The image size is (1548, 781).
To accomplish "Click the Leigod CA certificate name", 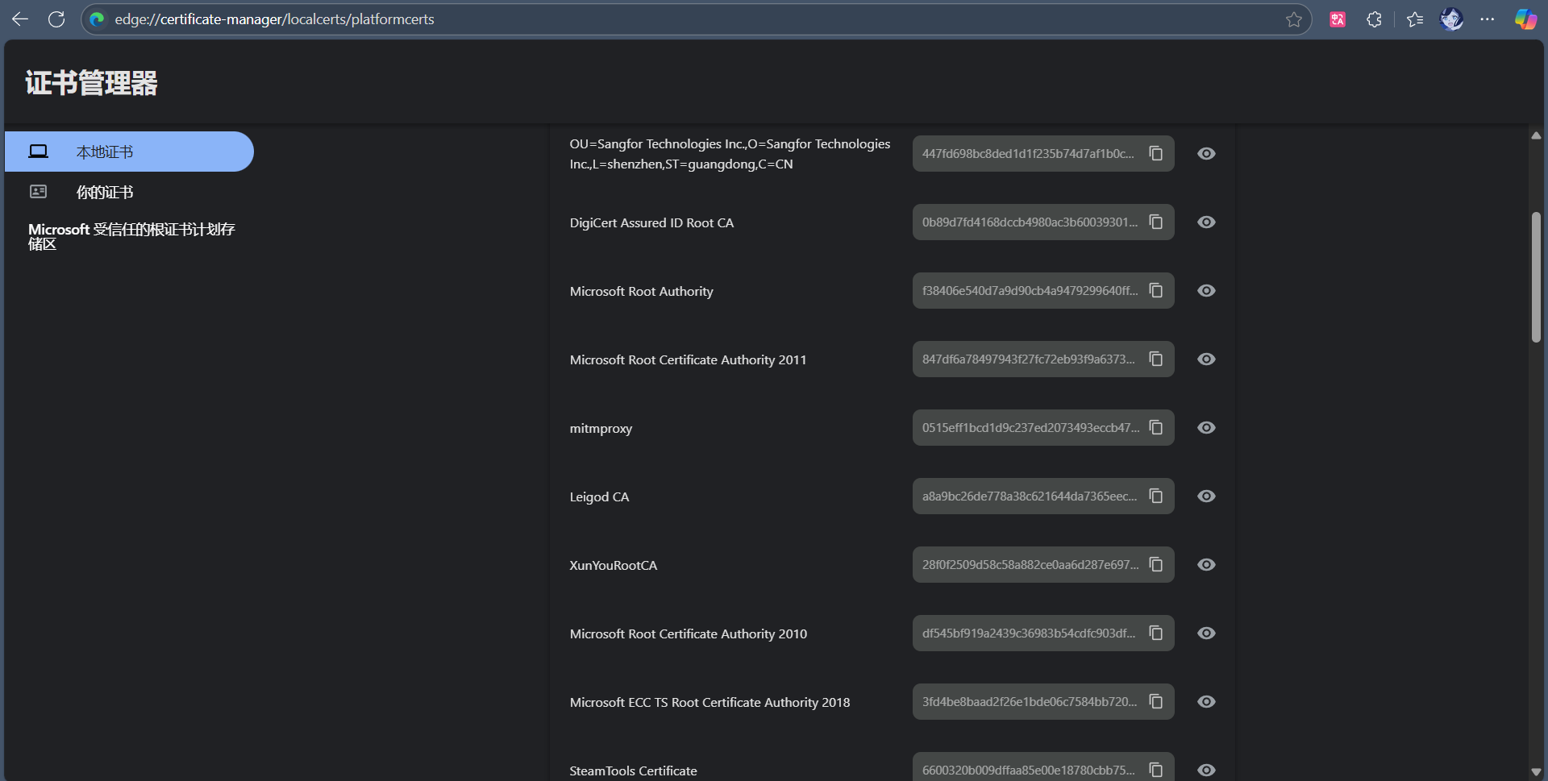I will pyautogui.click(x=599, y=496).
